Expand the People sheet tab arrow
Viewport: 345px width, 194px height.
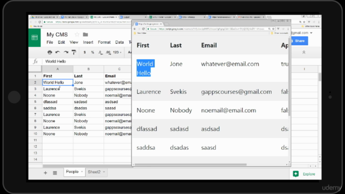pyautogui.click(x=82, y=172)
